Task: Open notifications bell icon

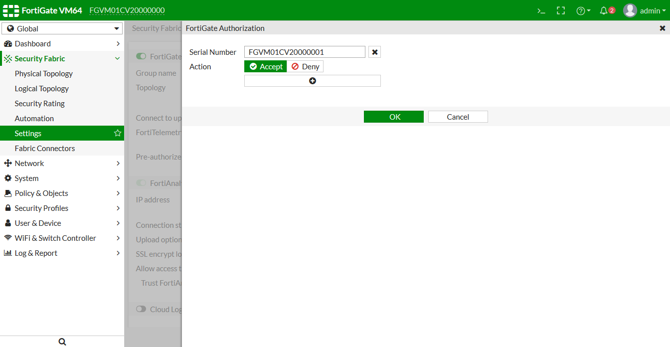Action: click(x=604, y=10)
